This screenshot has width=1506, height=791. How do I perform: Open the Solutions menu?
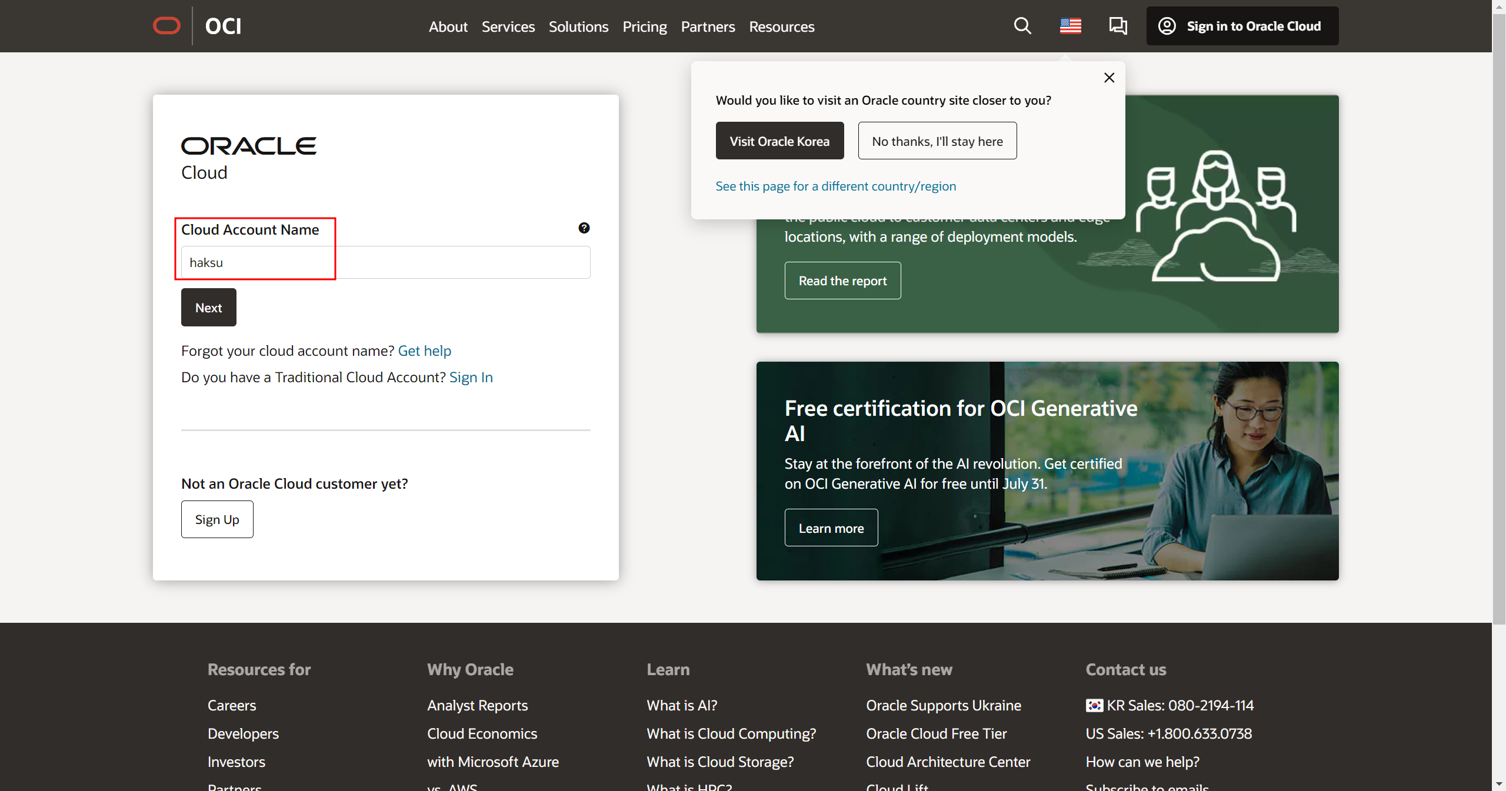click(578, 26)
